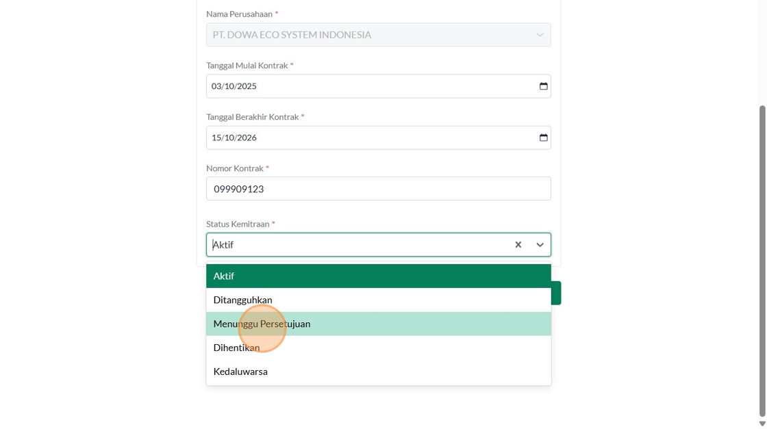Open the start date calendar picker icon

(543, 86)
